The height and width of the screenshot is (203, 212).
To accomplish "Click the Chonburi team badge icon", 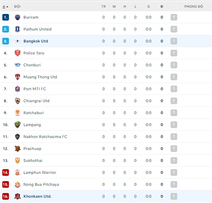I will [18, 65].
